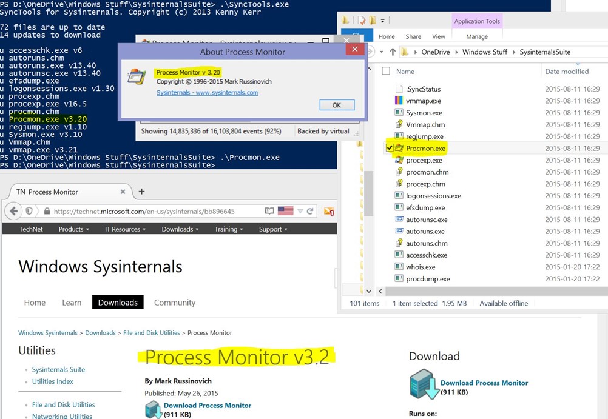Viewport: 608px width, 419px height.
Task: Open the Training dropdown menu
Action: [x=229, y=229]
